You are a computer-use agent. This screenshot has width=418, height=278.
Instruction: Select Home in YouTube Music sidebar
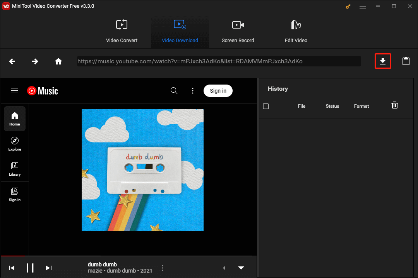coord(15,119)
